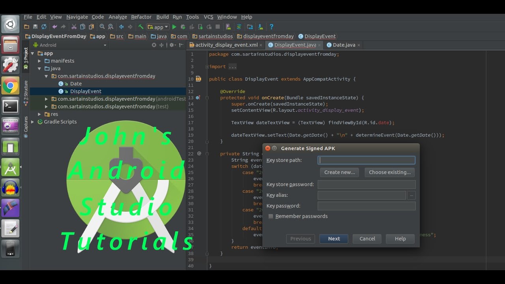
Task: Click Collapse All in Project panel
Action: point(162,45)
